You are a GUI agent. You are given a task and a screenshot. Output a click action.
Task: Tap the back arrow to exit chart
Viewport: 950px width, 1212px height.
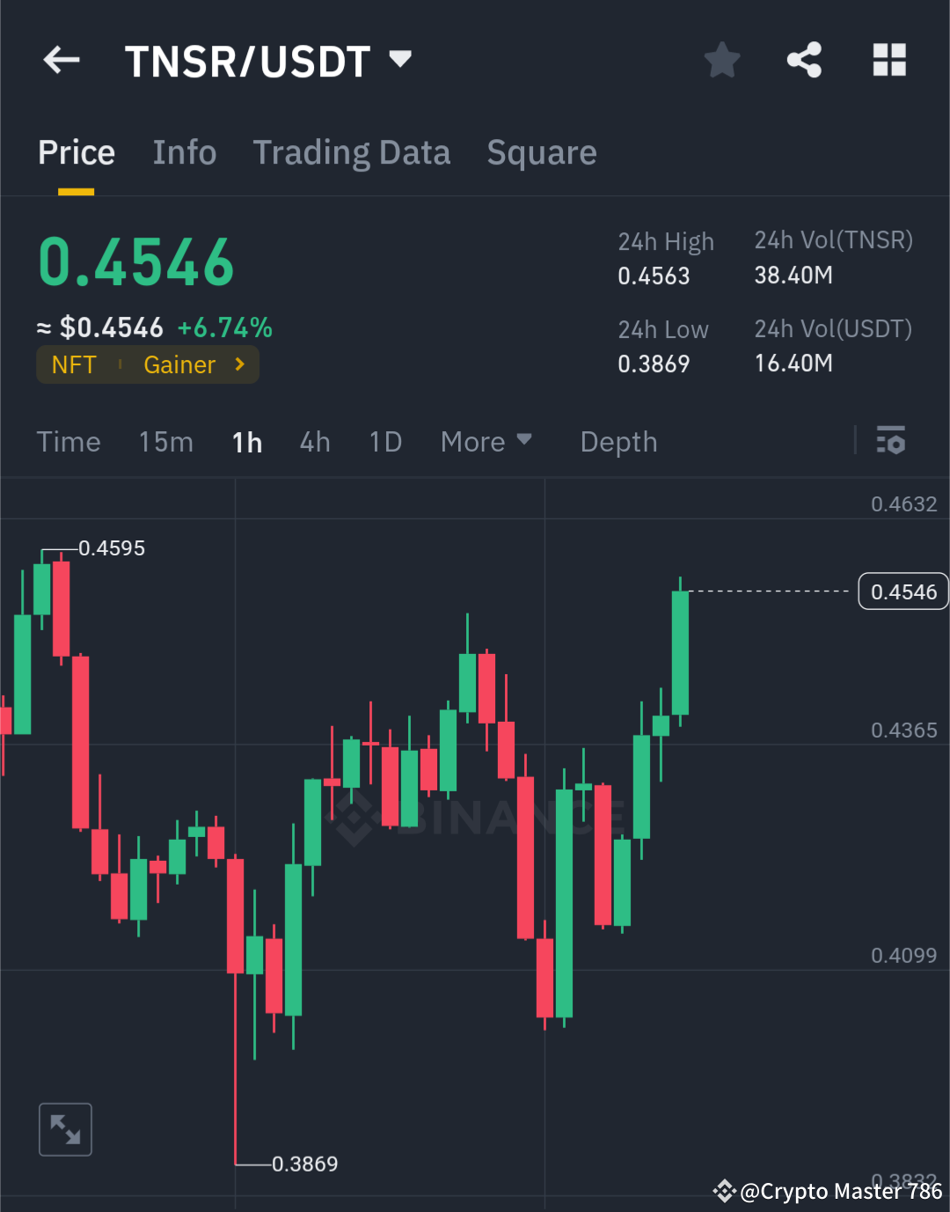pyautogui.click(x=60, y=60)
